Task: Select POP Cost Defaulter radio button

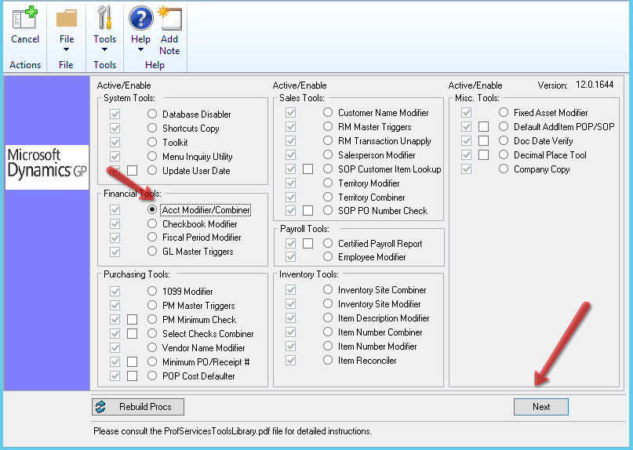Action: pos(152,376)
